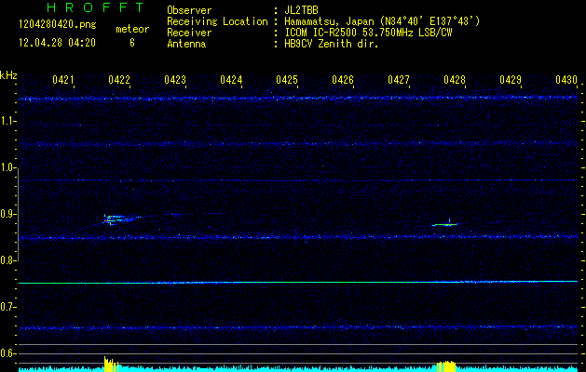This screenshot has width=586, height=372.
Task: Click the yellow power spike below 0422
Action: [x=110, y=364]
